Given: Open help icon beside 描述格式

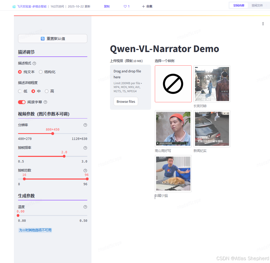Looking at the screenshot, I should point(34,63).
